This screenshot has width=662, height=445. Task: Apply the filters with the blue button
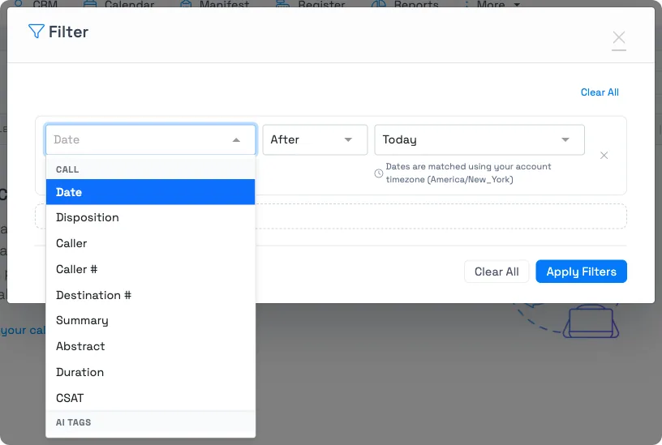(582, 272)
